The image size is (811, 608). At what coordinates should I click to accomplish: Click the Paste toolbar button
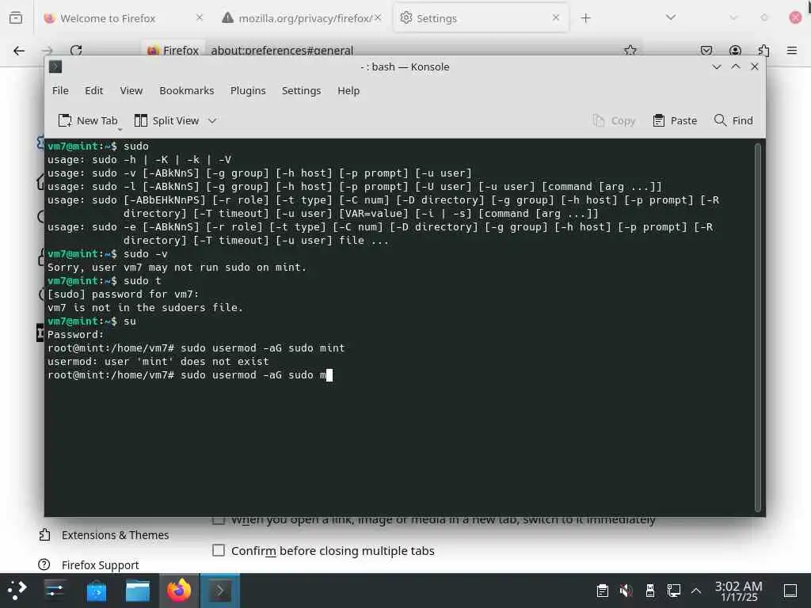pos(675,120)
